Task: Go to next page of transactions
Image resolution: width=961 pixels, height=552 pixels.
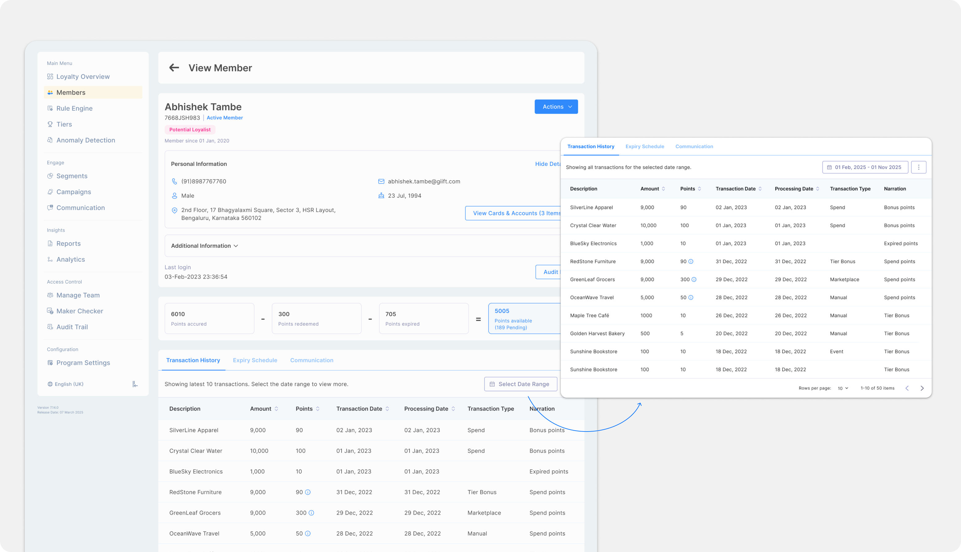Action: (x=922, y=388)
